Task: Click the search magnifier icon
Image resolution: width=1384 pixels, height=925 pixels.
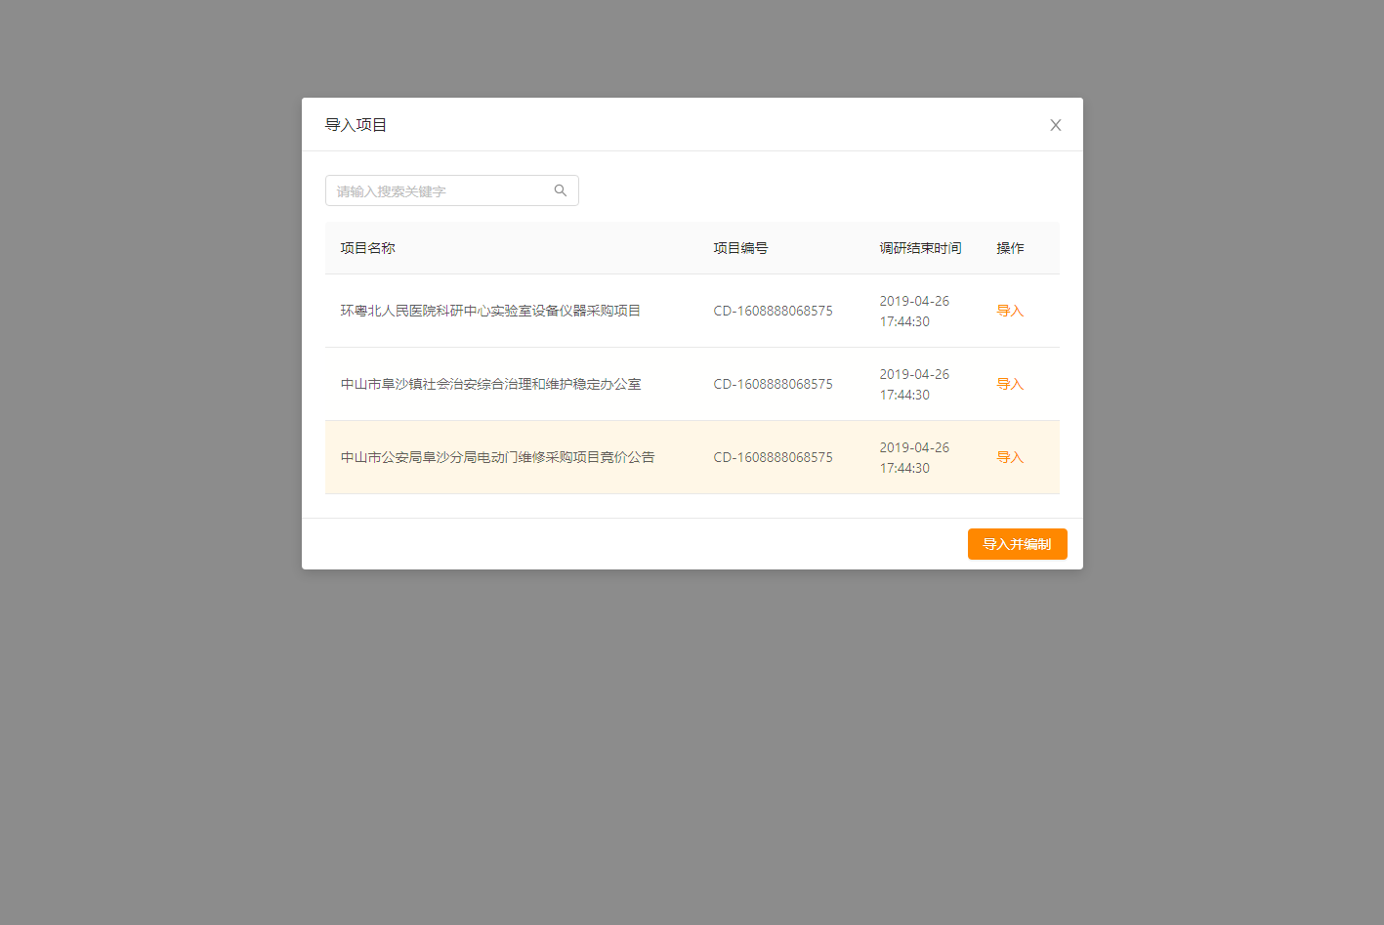Action: click(x=561, y=190)
